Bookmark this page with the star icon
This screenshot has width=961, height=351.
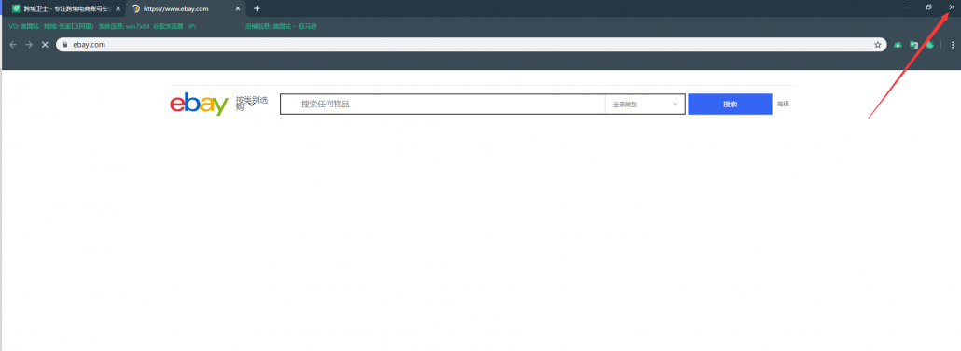(878, 45)
